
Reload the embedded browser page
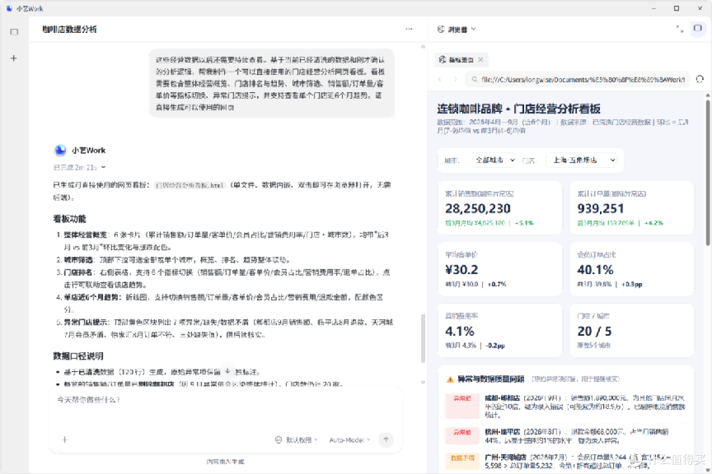click(699, 80)
